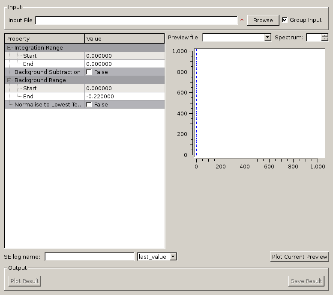Select the Background Range End value -0.220000
Screen dimensions: 333x295
124,97
